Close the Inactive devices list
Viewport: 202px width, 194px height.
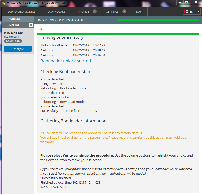(x=31, y=25)
